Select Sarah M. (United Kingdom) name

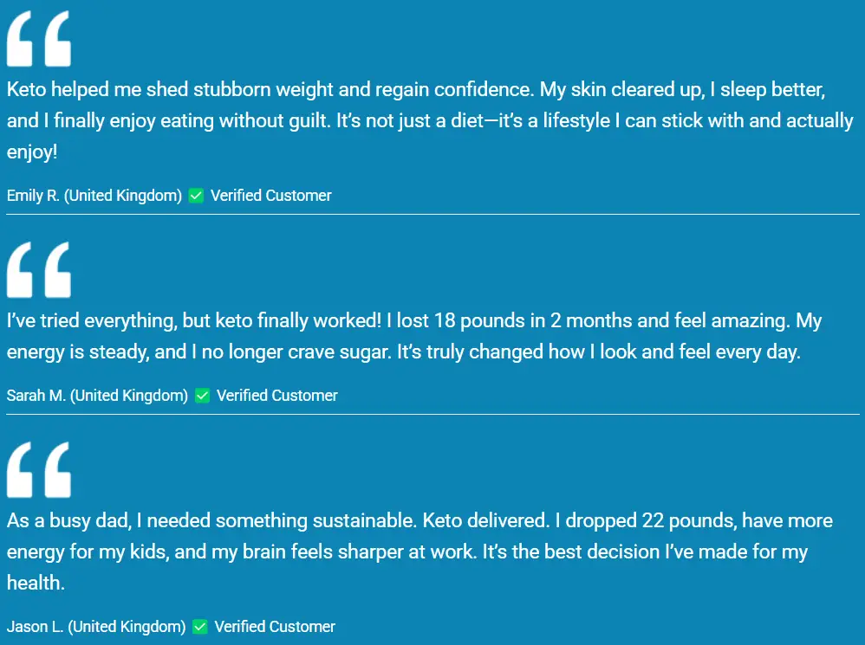[x=97, y=396]
